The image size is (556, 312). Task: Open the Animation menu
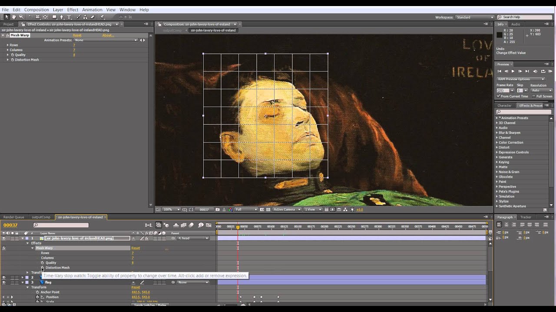[x=92, y=10]
